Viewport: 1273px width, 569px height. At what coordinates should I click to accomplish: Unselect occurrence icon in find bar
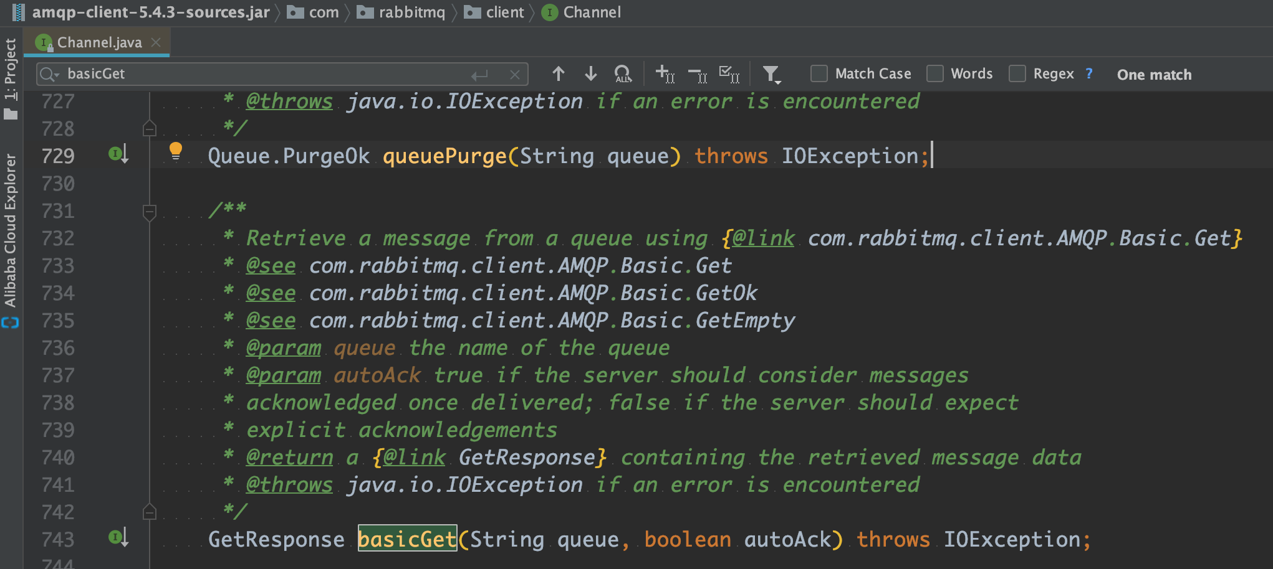click(x=698, y=75)
